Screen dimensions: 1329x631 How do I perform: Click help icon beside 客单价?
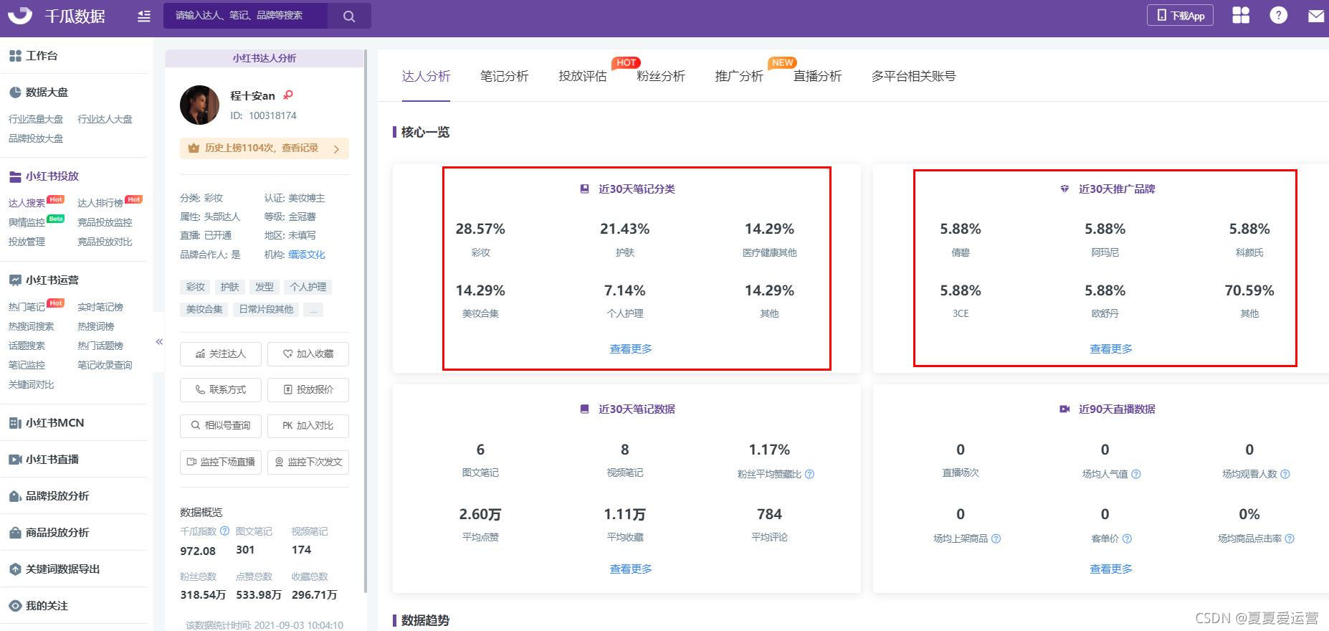click(x=1127, y=539)
